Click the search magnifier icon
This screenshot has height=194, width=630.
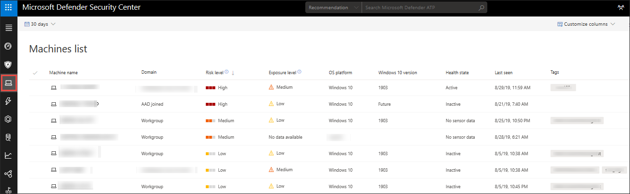(x=481, y=8)
